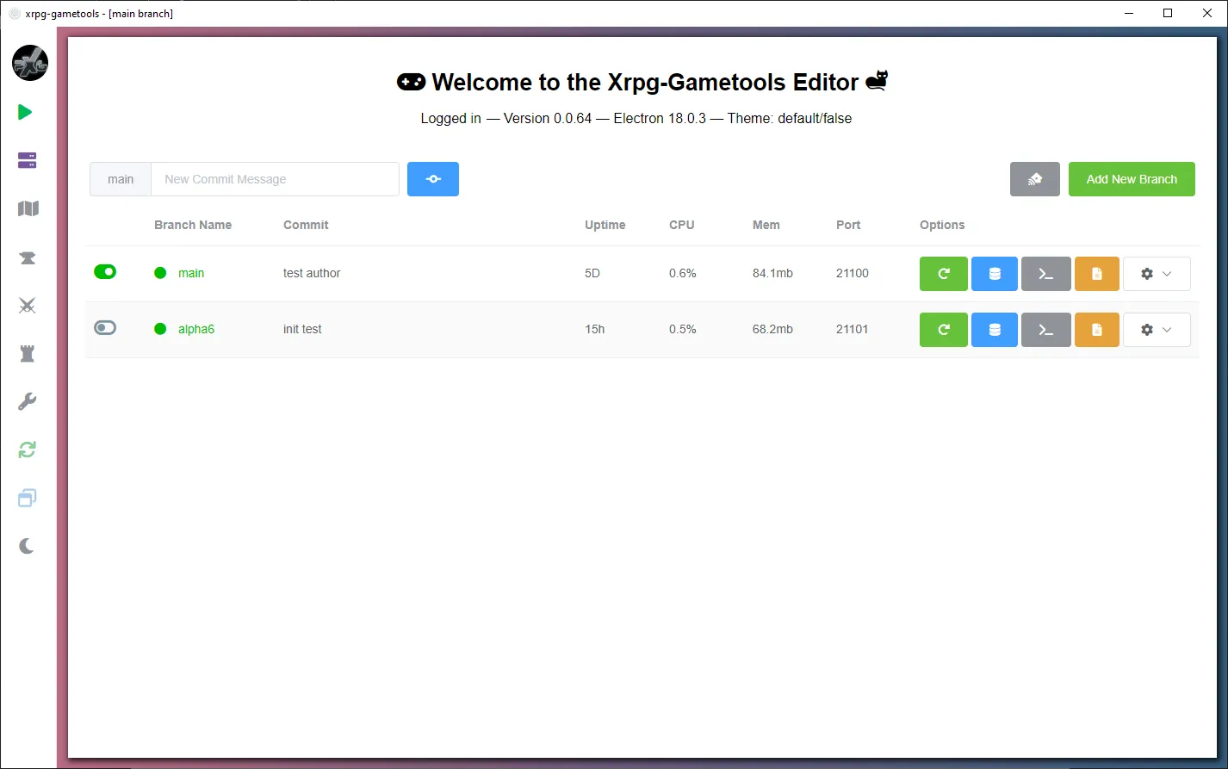Open the server stack sidebar icon
The image size is (1228, 769).
(26, 160)
